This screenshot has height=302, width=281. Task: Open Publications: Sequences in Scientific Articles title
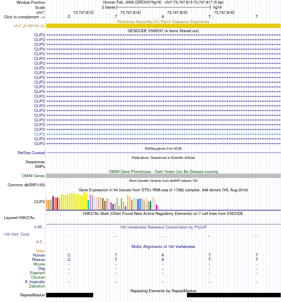tap(163, 158)
